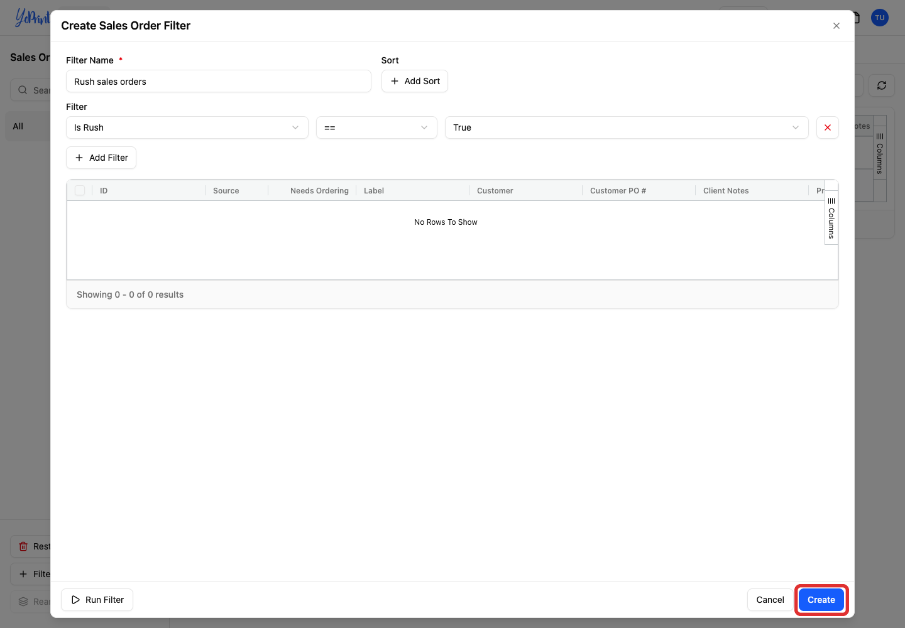The height and width of the screenshot is (628, 905).
Task: Sort by the Client Notes column header
Action: 726,191
